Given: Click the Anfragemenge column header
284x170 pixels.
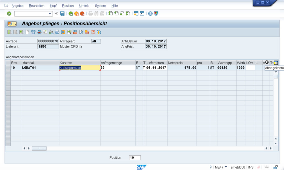Looking at the screenshot, I should click(118, 63).
